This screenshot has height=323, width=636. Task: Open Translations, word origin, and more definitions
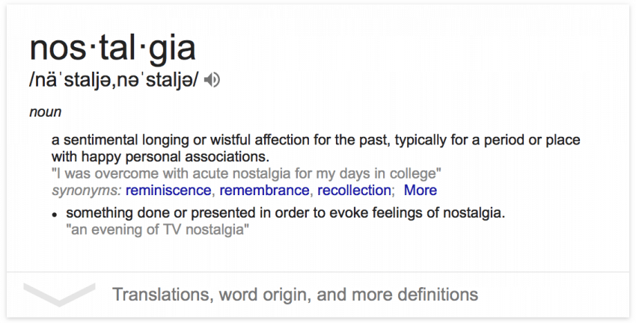295,295
